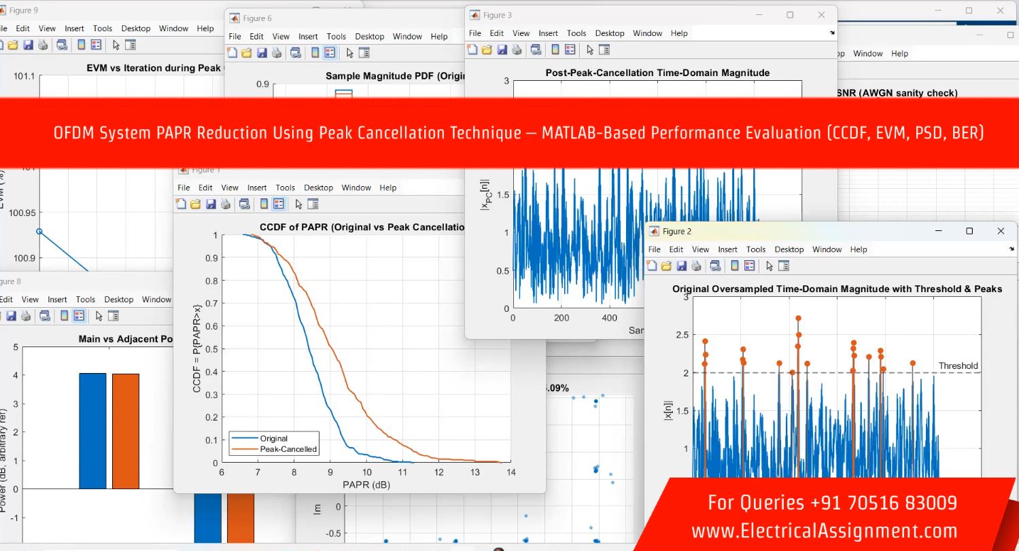Click Link Plot icon in Figure 3
Image resolution: width=1019 pixels, height=551 pixels.
[536, 50]
